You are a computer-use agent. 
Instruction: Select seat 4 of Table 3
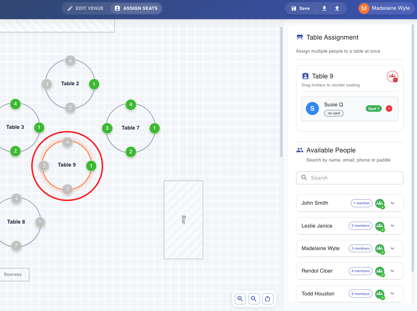pyautogui.click(x=15, y=104)
